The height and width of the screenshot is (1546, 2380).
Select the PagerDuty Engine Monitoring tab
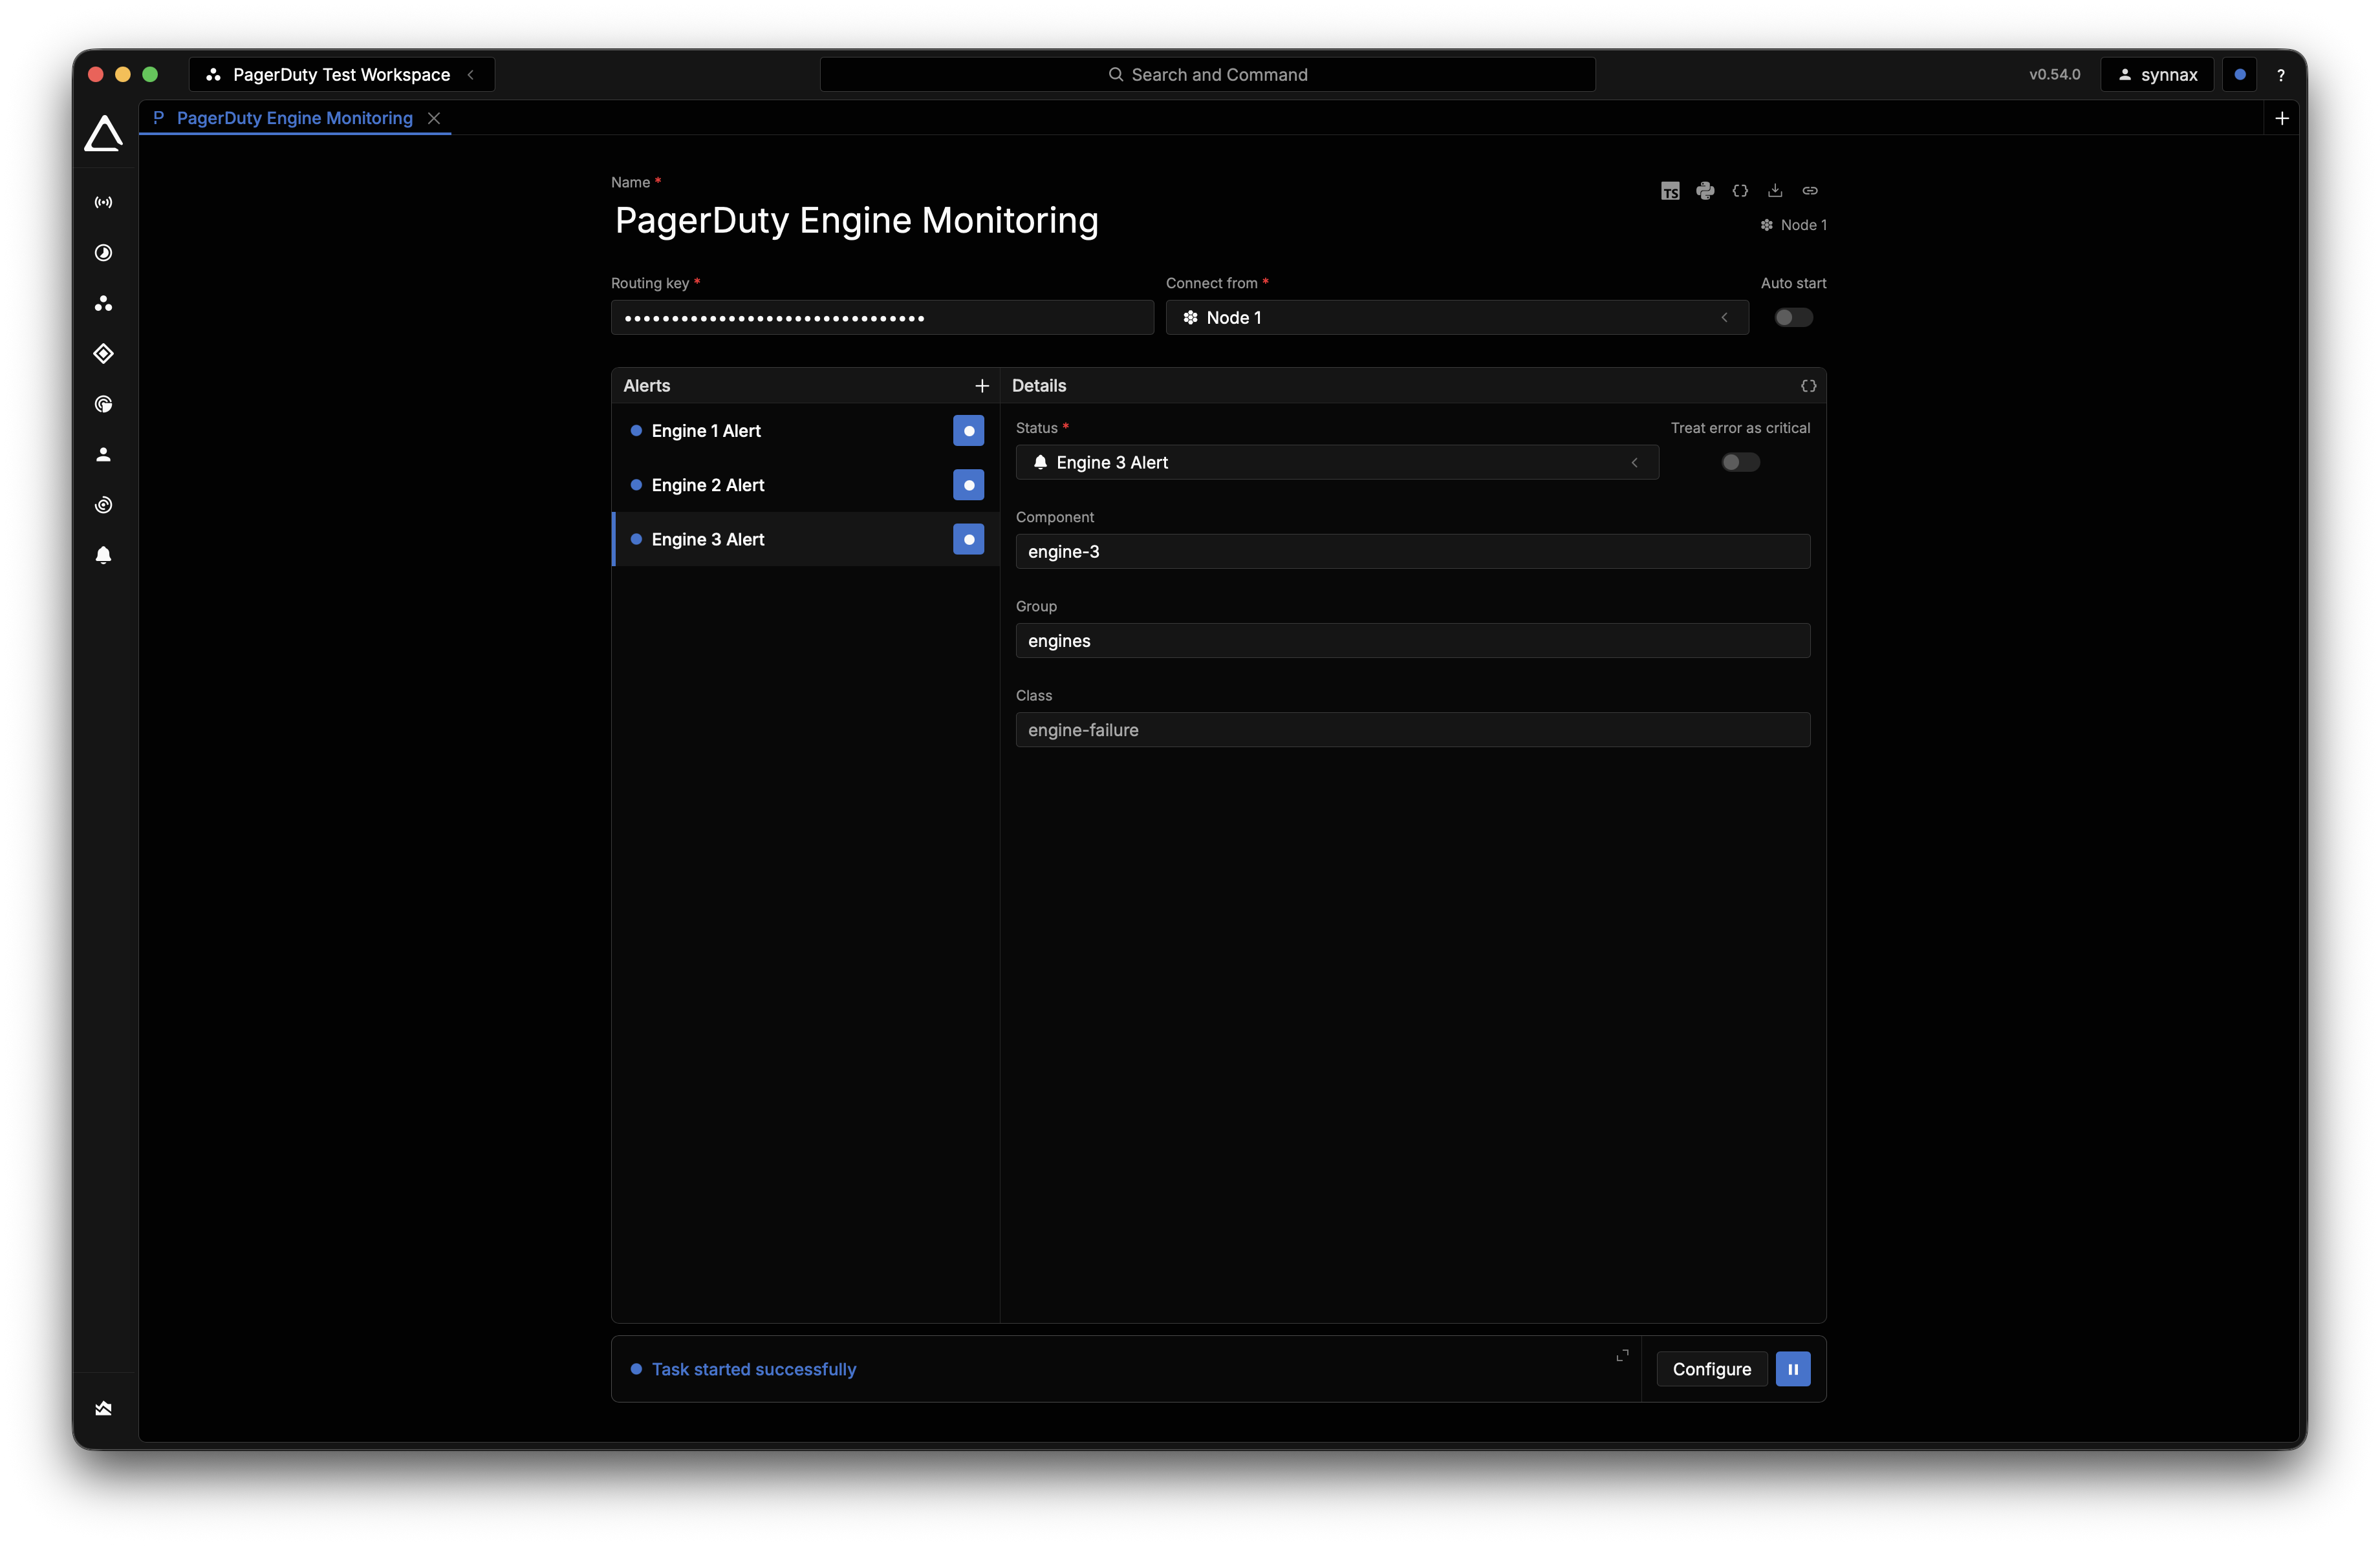[294, 118]
